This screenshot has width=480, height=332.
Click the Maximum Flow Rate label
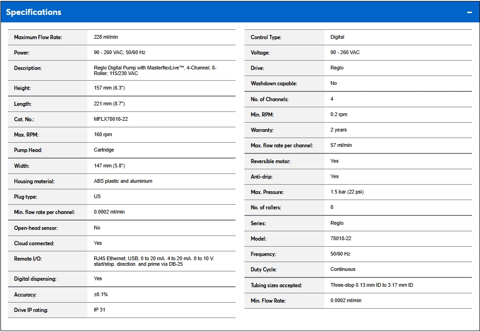[x=38, y=37]
